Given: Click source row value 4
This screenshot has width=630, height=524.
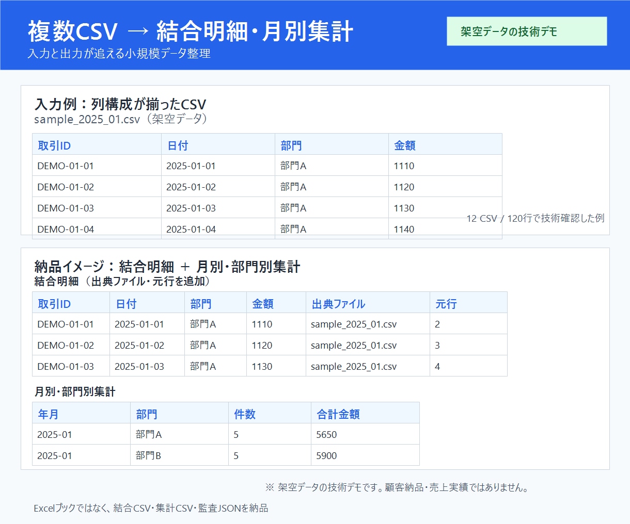Looking at the screenshot, I should (x=437, y=367).
